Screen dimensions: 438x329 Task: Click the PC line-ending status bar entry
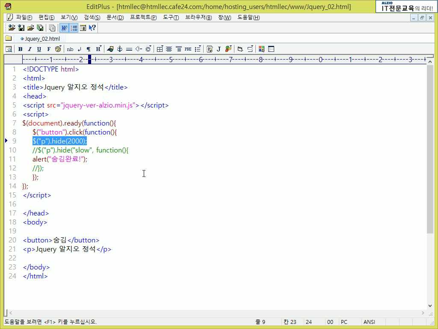pos(344,322)
